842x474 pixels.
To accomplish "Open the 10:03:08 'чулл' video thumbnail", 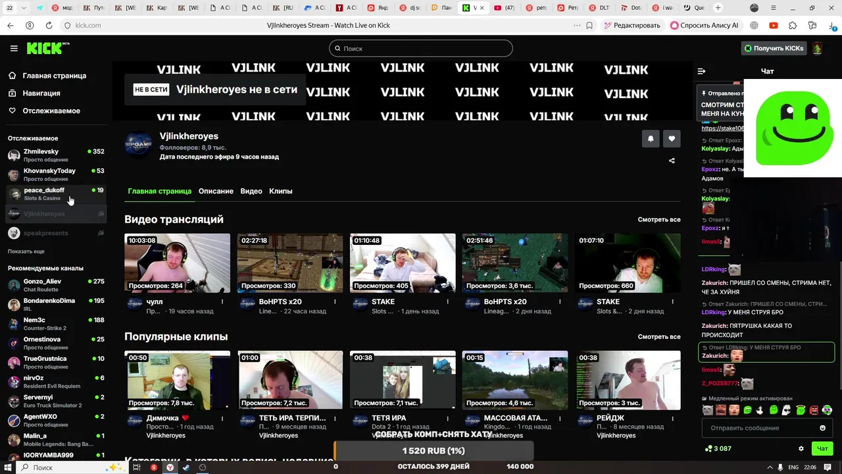I will click(177, 263).
